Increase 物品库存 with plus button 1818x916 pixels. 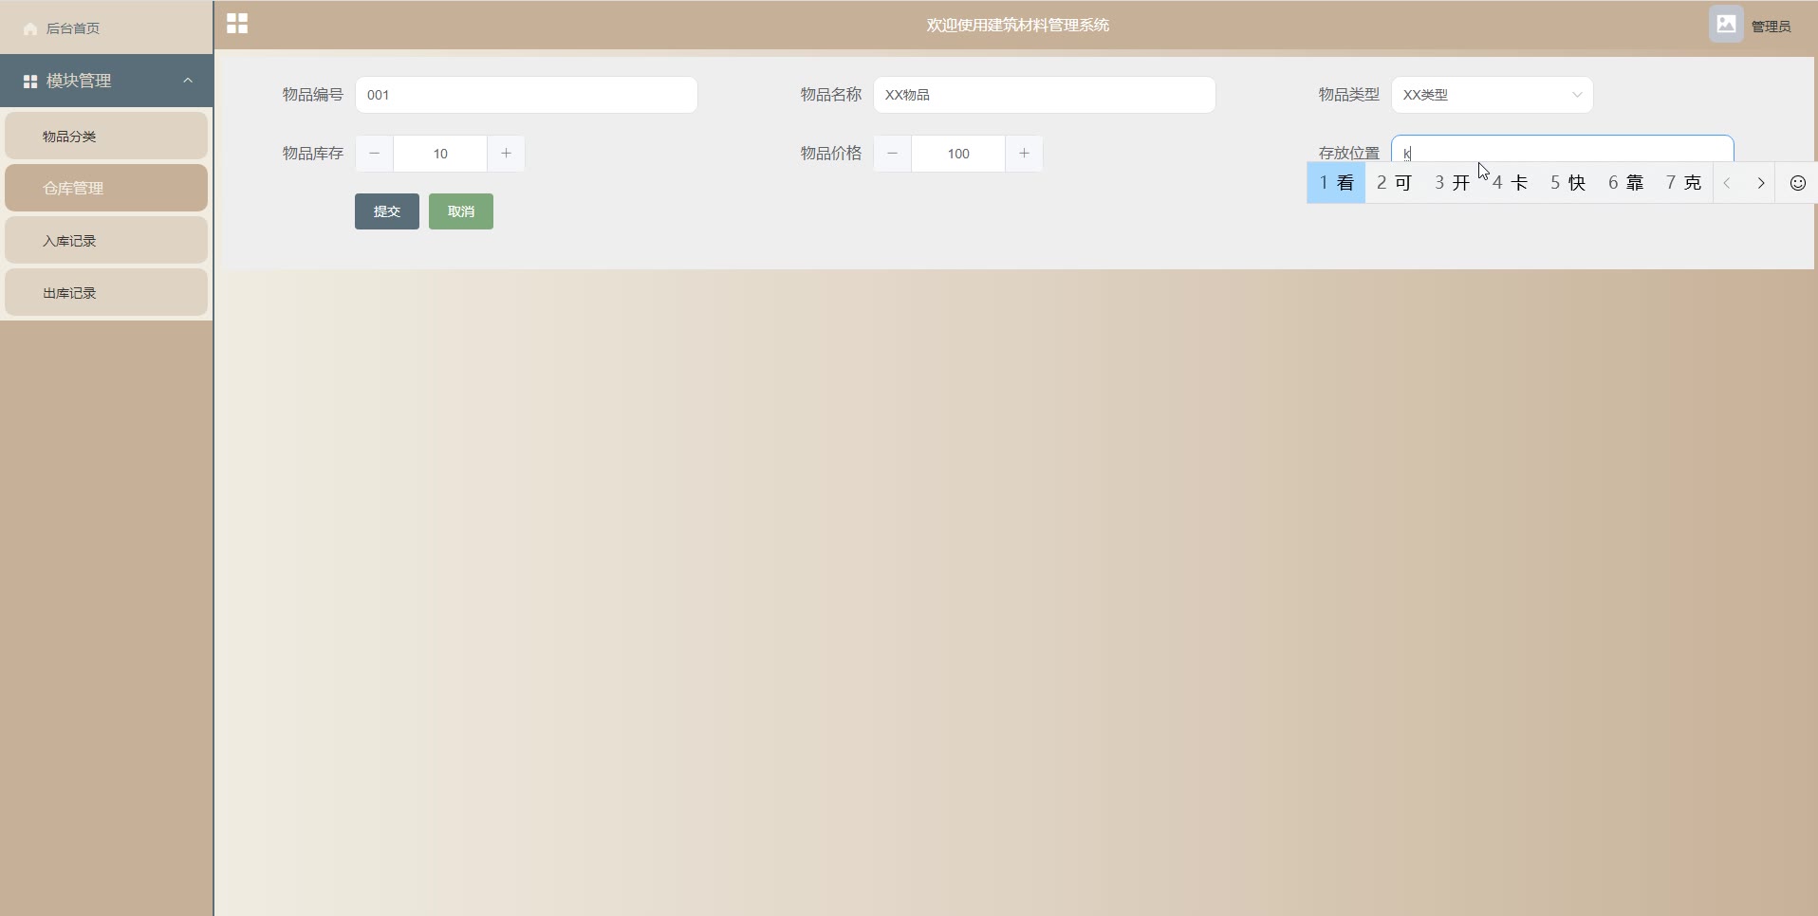506,154
